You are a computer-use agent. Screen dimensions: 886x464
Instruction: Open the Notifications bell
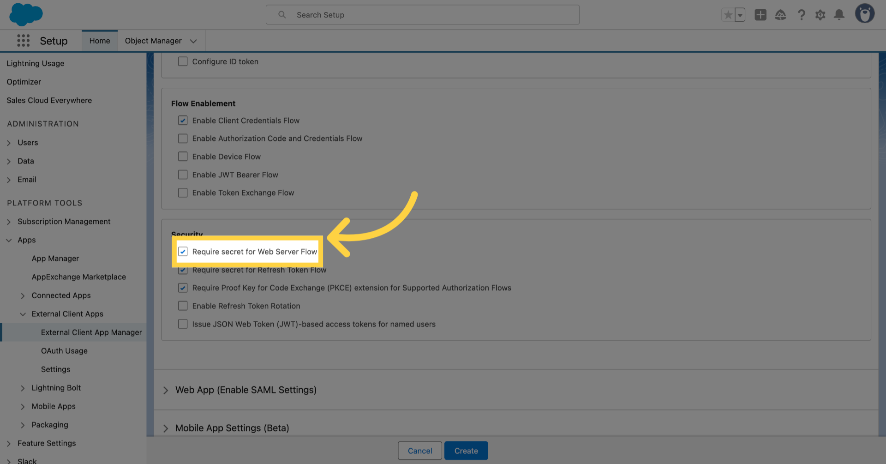click(839, 15)
